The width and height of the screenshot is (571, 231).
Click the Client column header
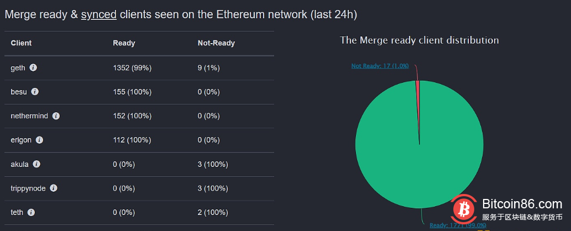click(21, 43)
